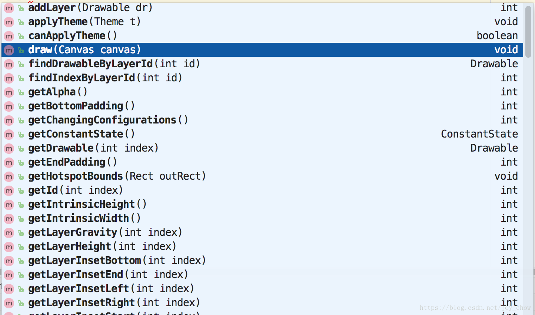Image resolution: width=535 pixels, height=315 pixels.
Task: Click the method icon beside getIntrinsicWidth
Action: [x=9, y=219]
